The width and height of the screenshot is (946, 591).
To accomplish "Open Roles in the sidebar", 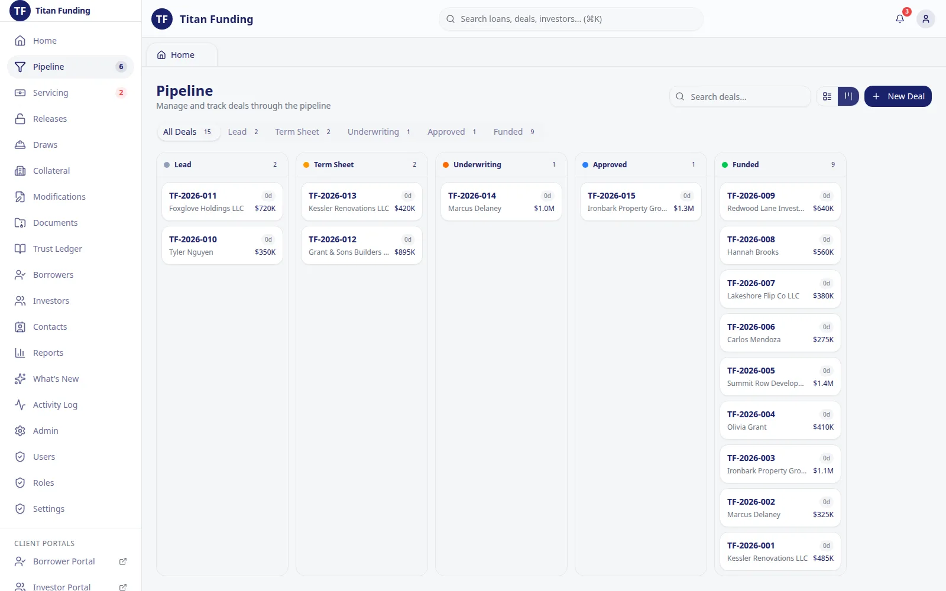I will pyautogui.click(x=70, y=483).
